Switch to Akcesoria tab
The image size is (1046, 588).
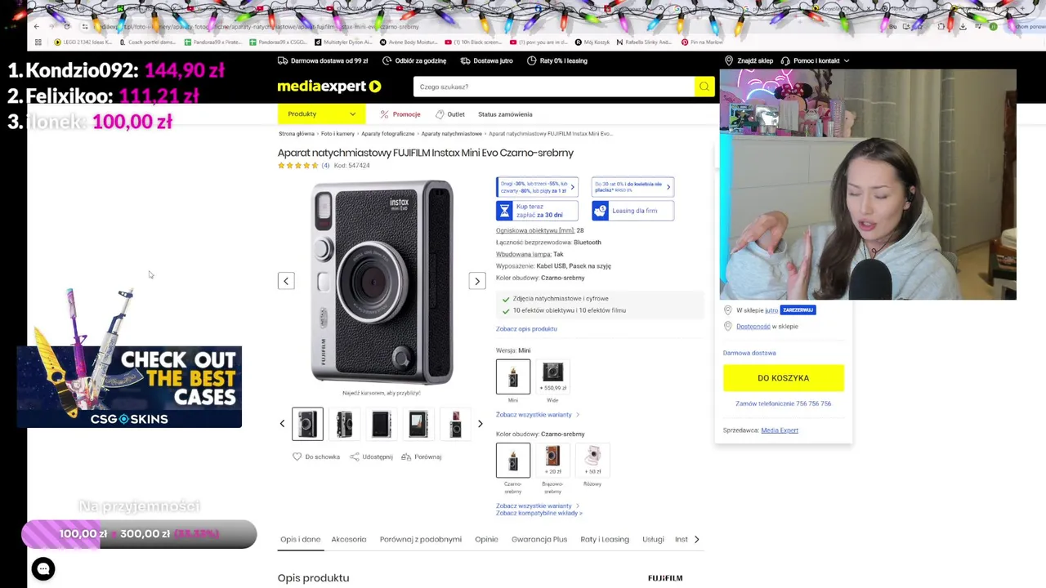point(349,539)
